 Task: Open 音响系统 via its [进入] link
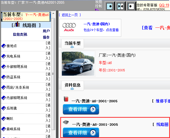pyautogui.click(x=48, y=129)
